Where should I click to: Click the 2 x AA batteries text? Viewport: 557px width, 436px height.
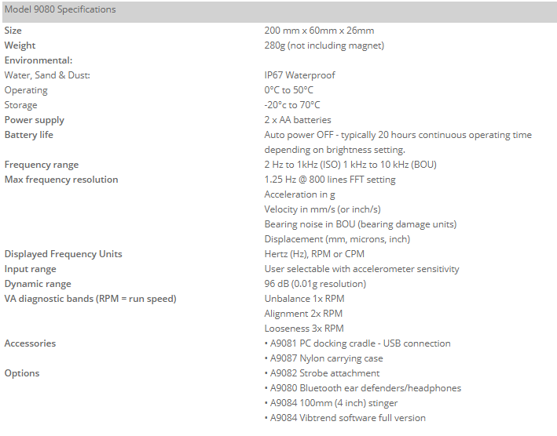point(297,120)
